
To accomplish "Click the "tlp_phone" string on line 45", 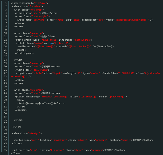I will pos(57,150).
